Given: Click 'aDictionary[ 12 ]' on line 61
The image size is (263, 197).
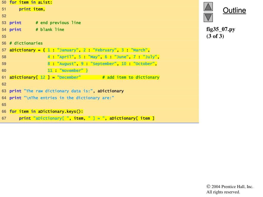Looking at the screenshot, I should tap(30, 77).
